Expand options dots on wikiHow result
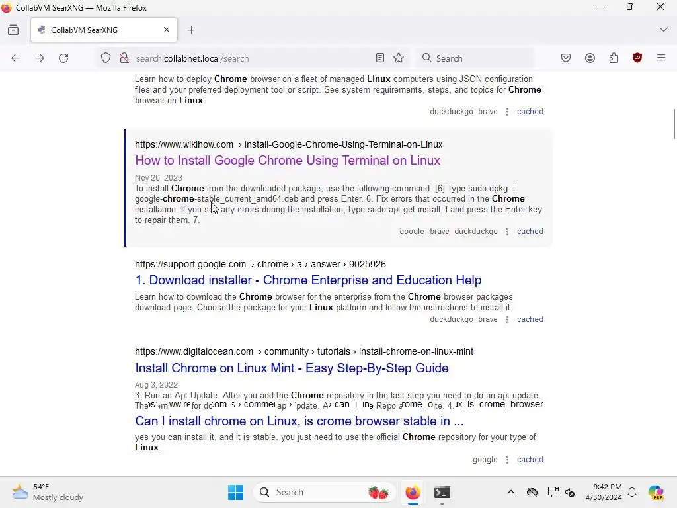 (507, 232)
